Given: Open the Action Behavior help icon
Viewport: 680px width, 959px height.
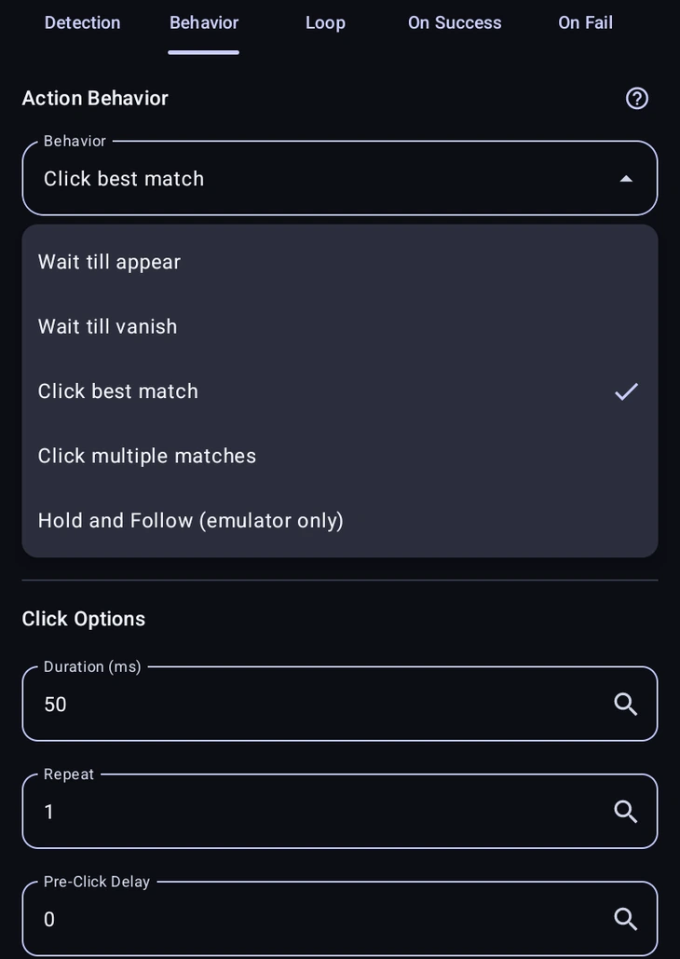Looking at the screenshot, I should [x=636, y=99].
